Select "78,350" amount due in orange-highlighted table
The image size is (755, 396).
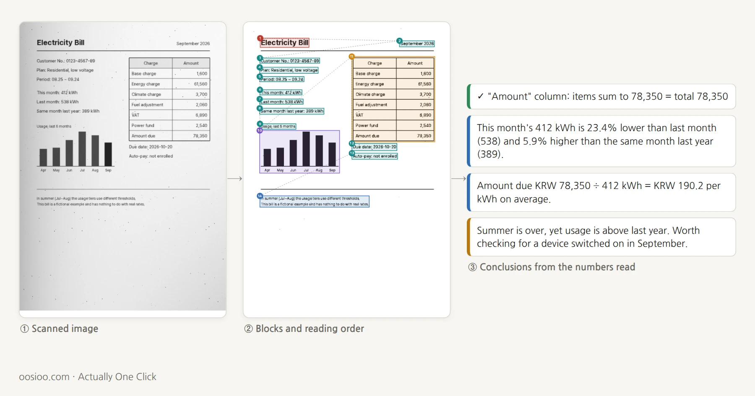click(424, 136)
